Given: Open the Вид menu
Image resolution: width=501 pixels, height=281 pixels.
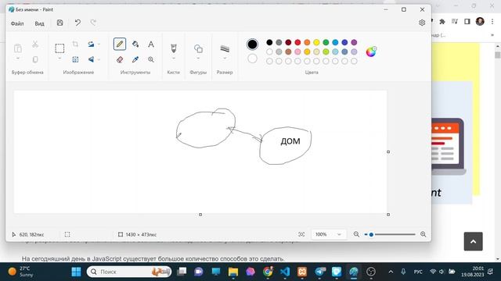Looking at the screenshot, I should click(39, 23).
